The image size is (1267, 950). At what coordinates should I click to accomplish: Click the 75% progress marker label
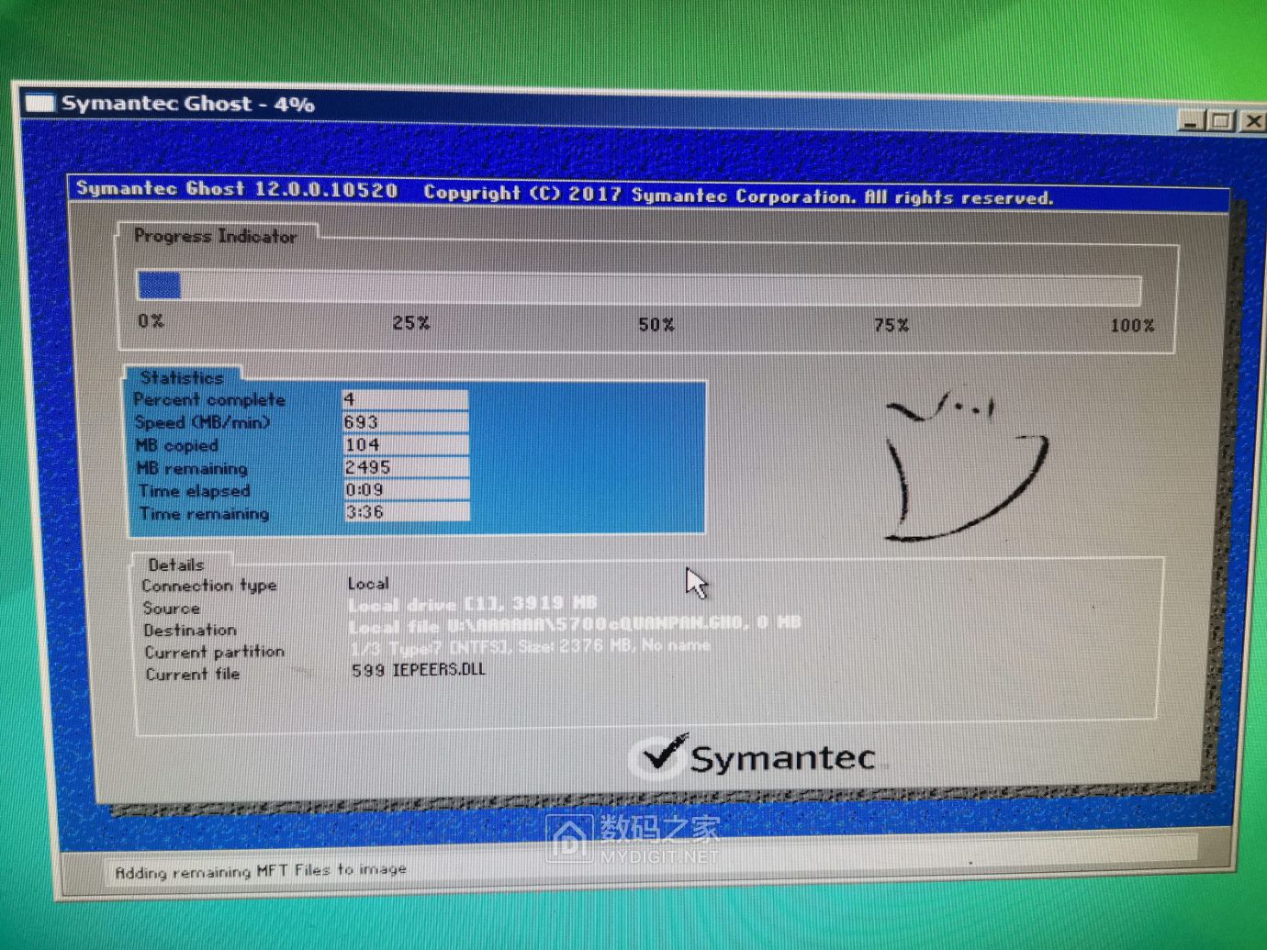[891, 325]
